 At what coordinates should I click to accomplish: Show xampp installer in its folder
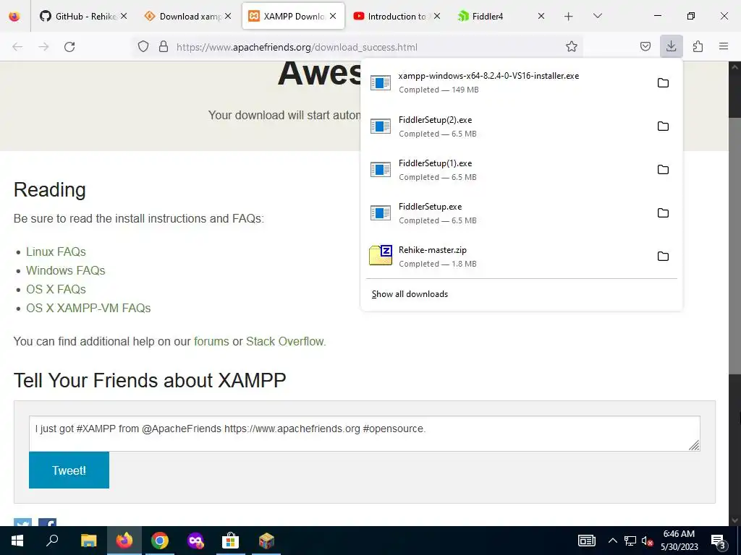pos(663,83)
